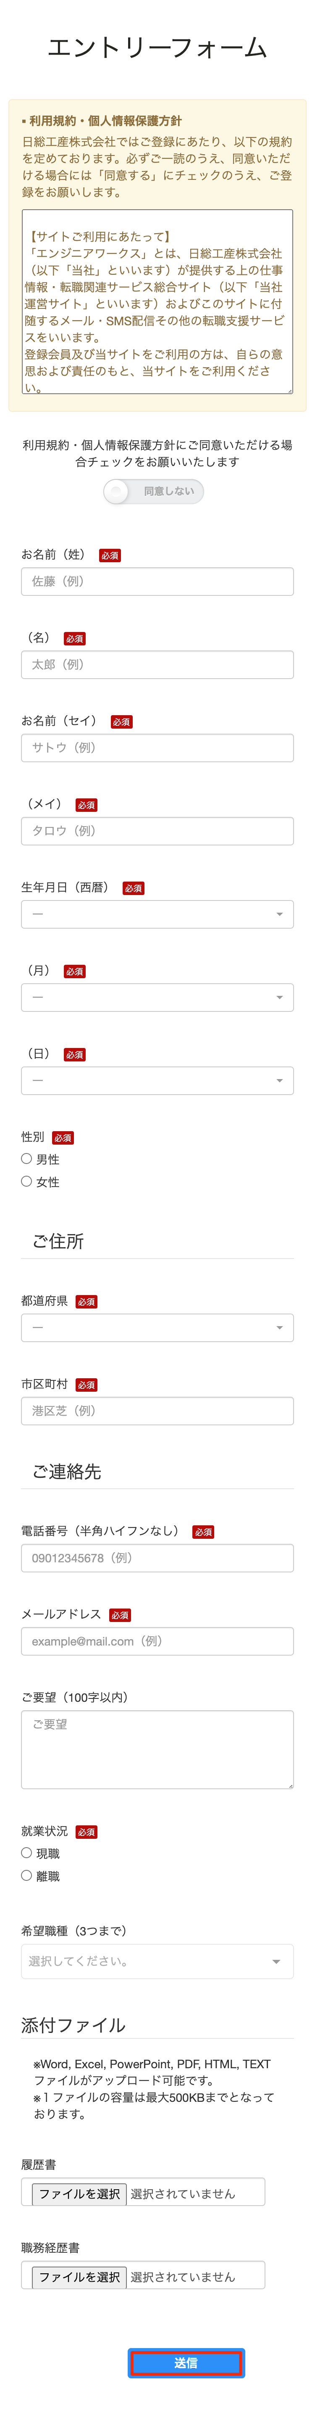Toggle the 同意しない agreement switch
Image resolution: width=315 pixels, height=2417 pixels.
[154, 491]
